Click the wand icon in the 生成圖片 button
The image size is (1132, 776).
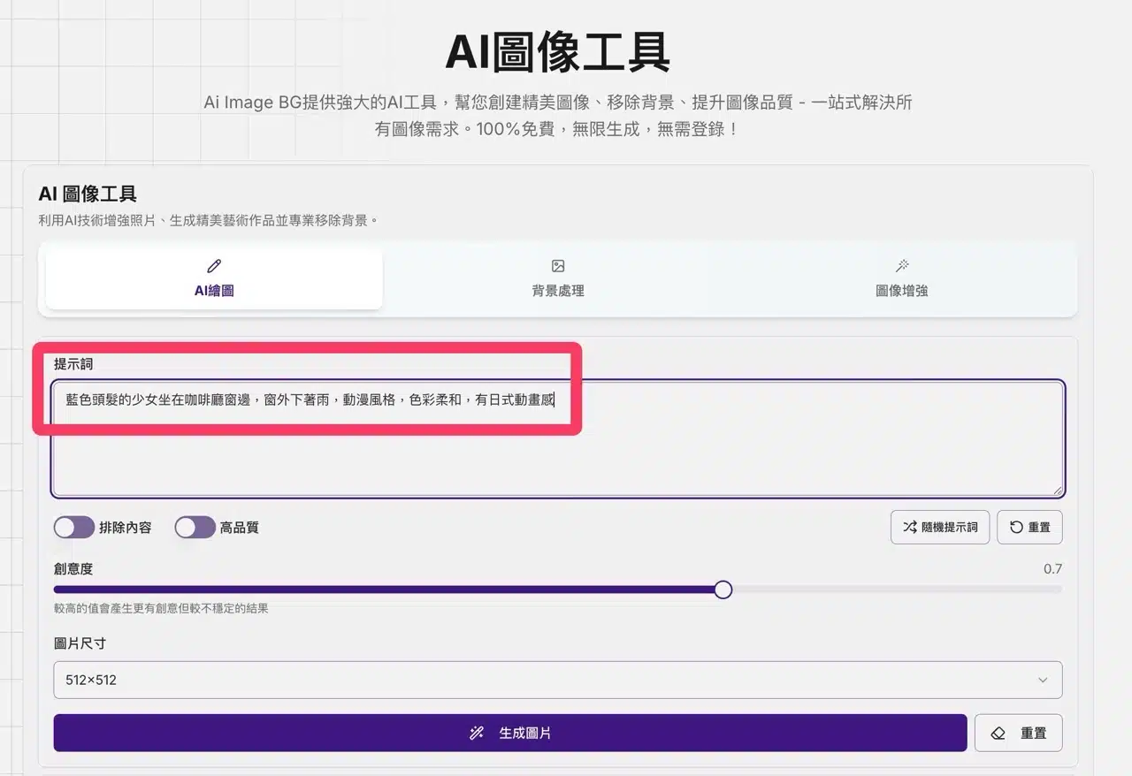click(477, 733)
